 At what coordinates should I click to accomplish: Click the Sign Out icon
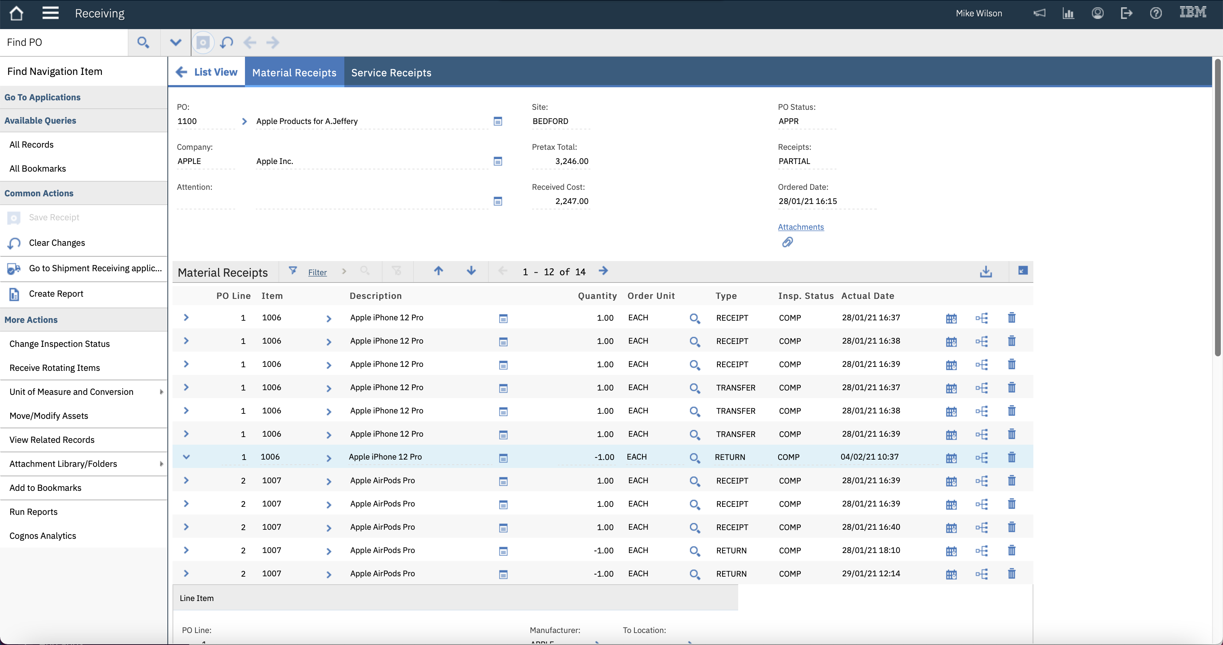coord(1126,13)
